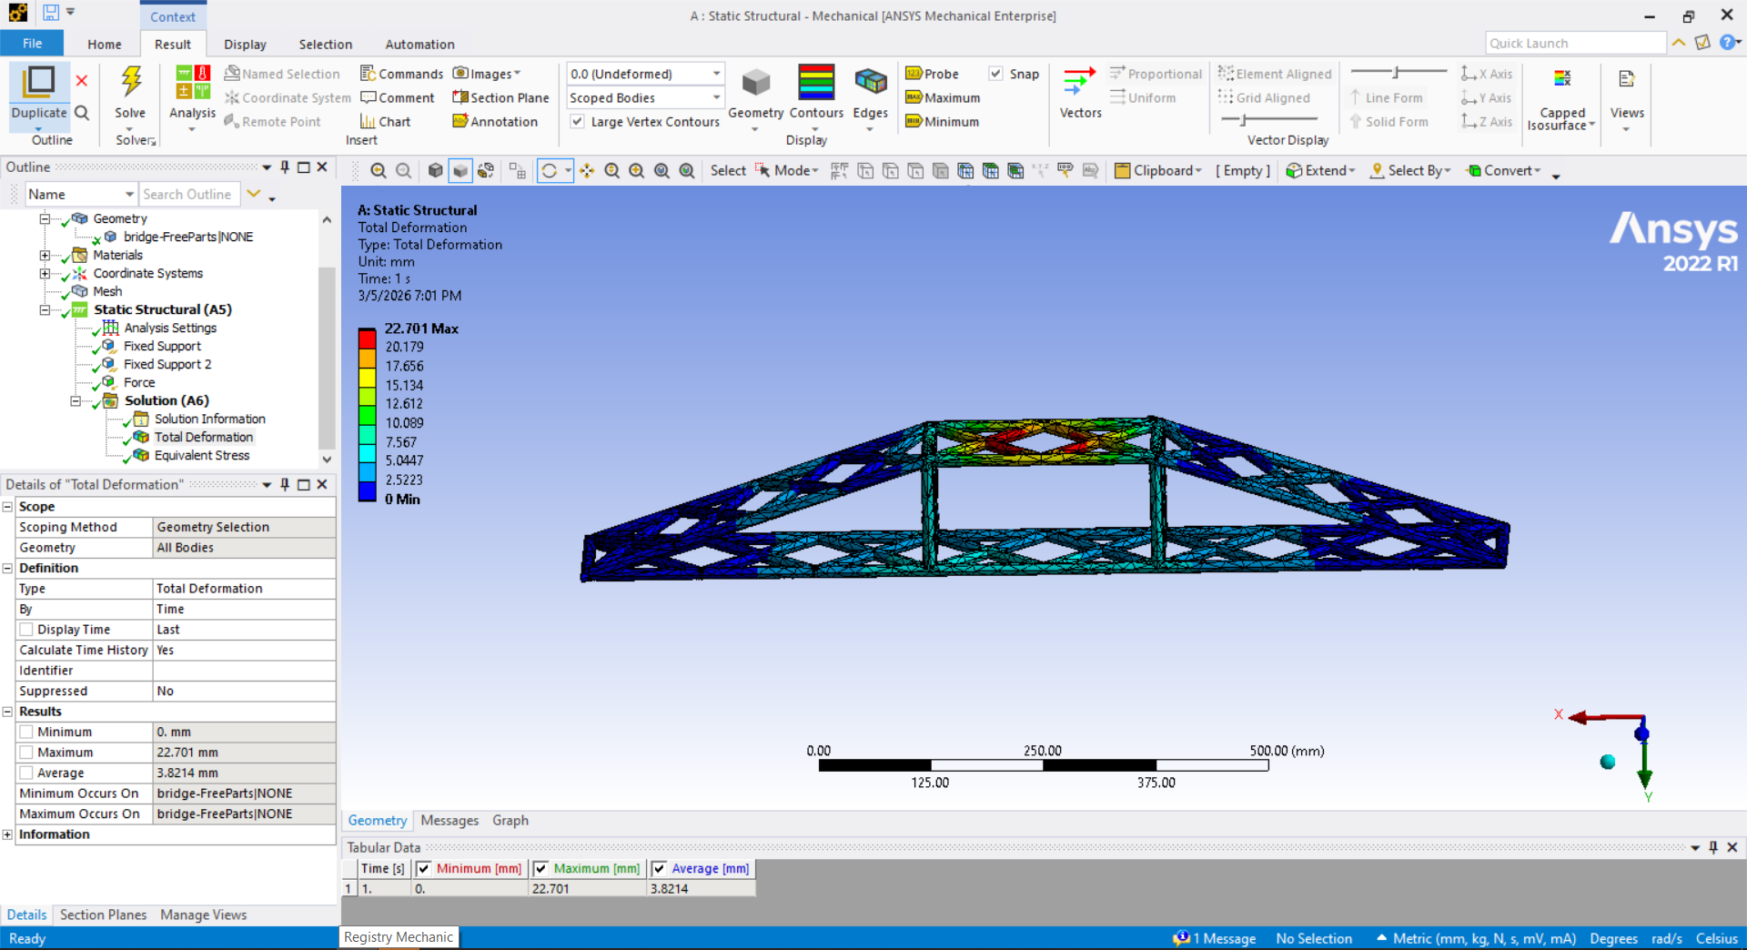1747x950 pixels.
Task: Click in the Quick Launch search field
Action: 1575,42
